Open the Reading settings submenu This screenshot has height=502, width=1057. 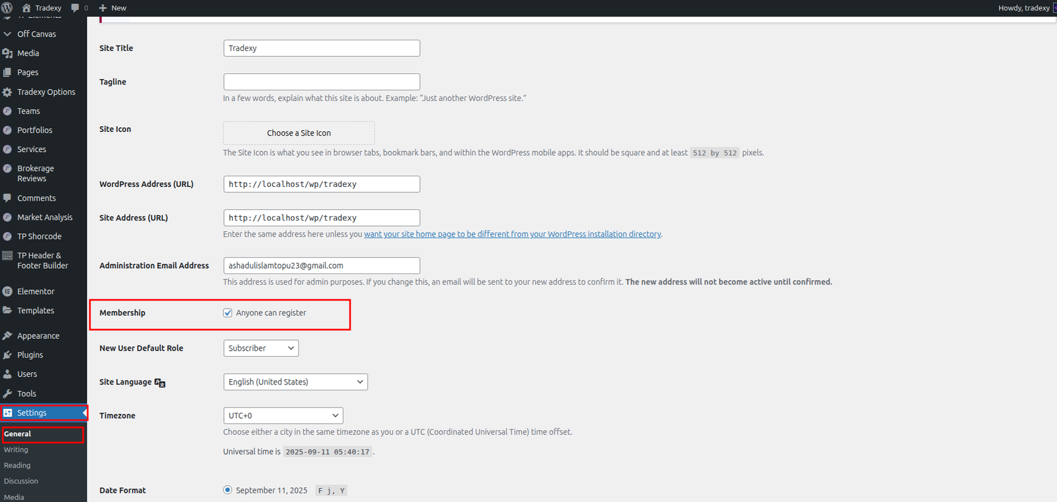(17, 466)
